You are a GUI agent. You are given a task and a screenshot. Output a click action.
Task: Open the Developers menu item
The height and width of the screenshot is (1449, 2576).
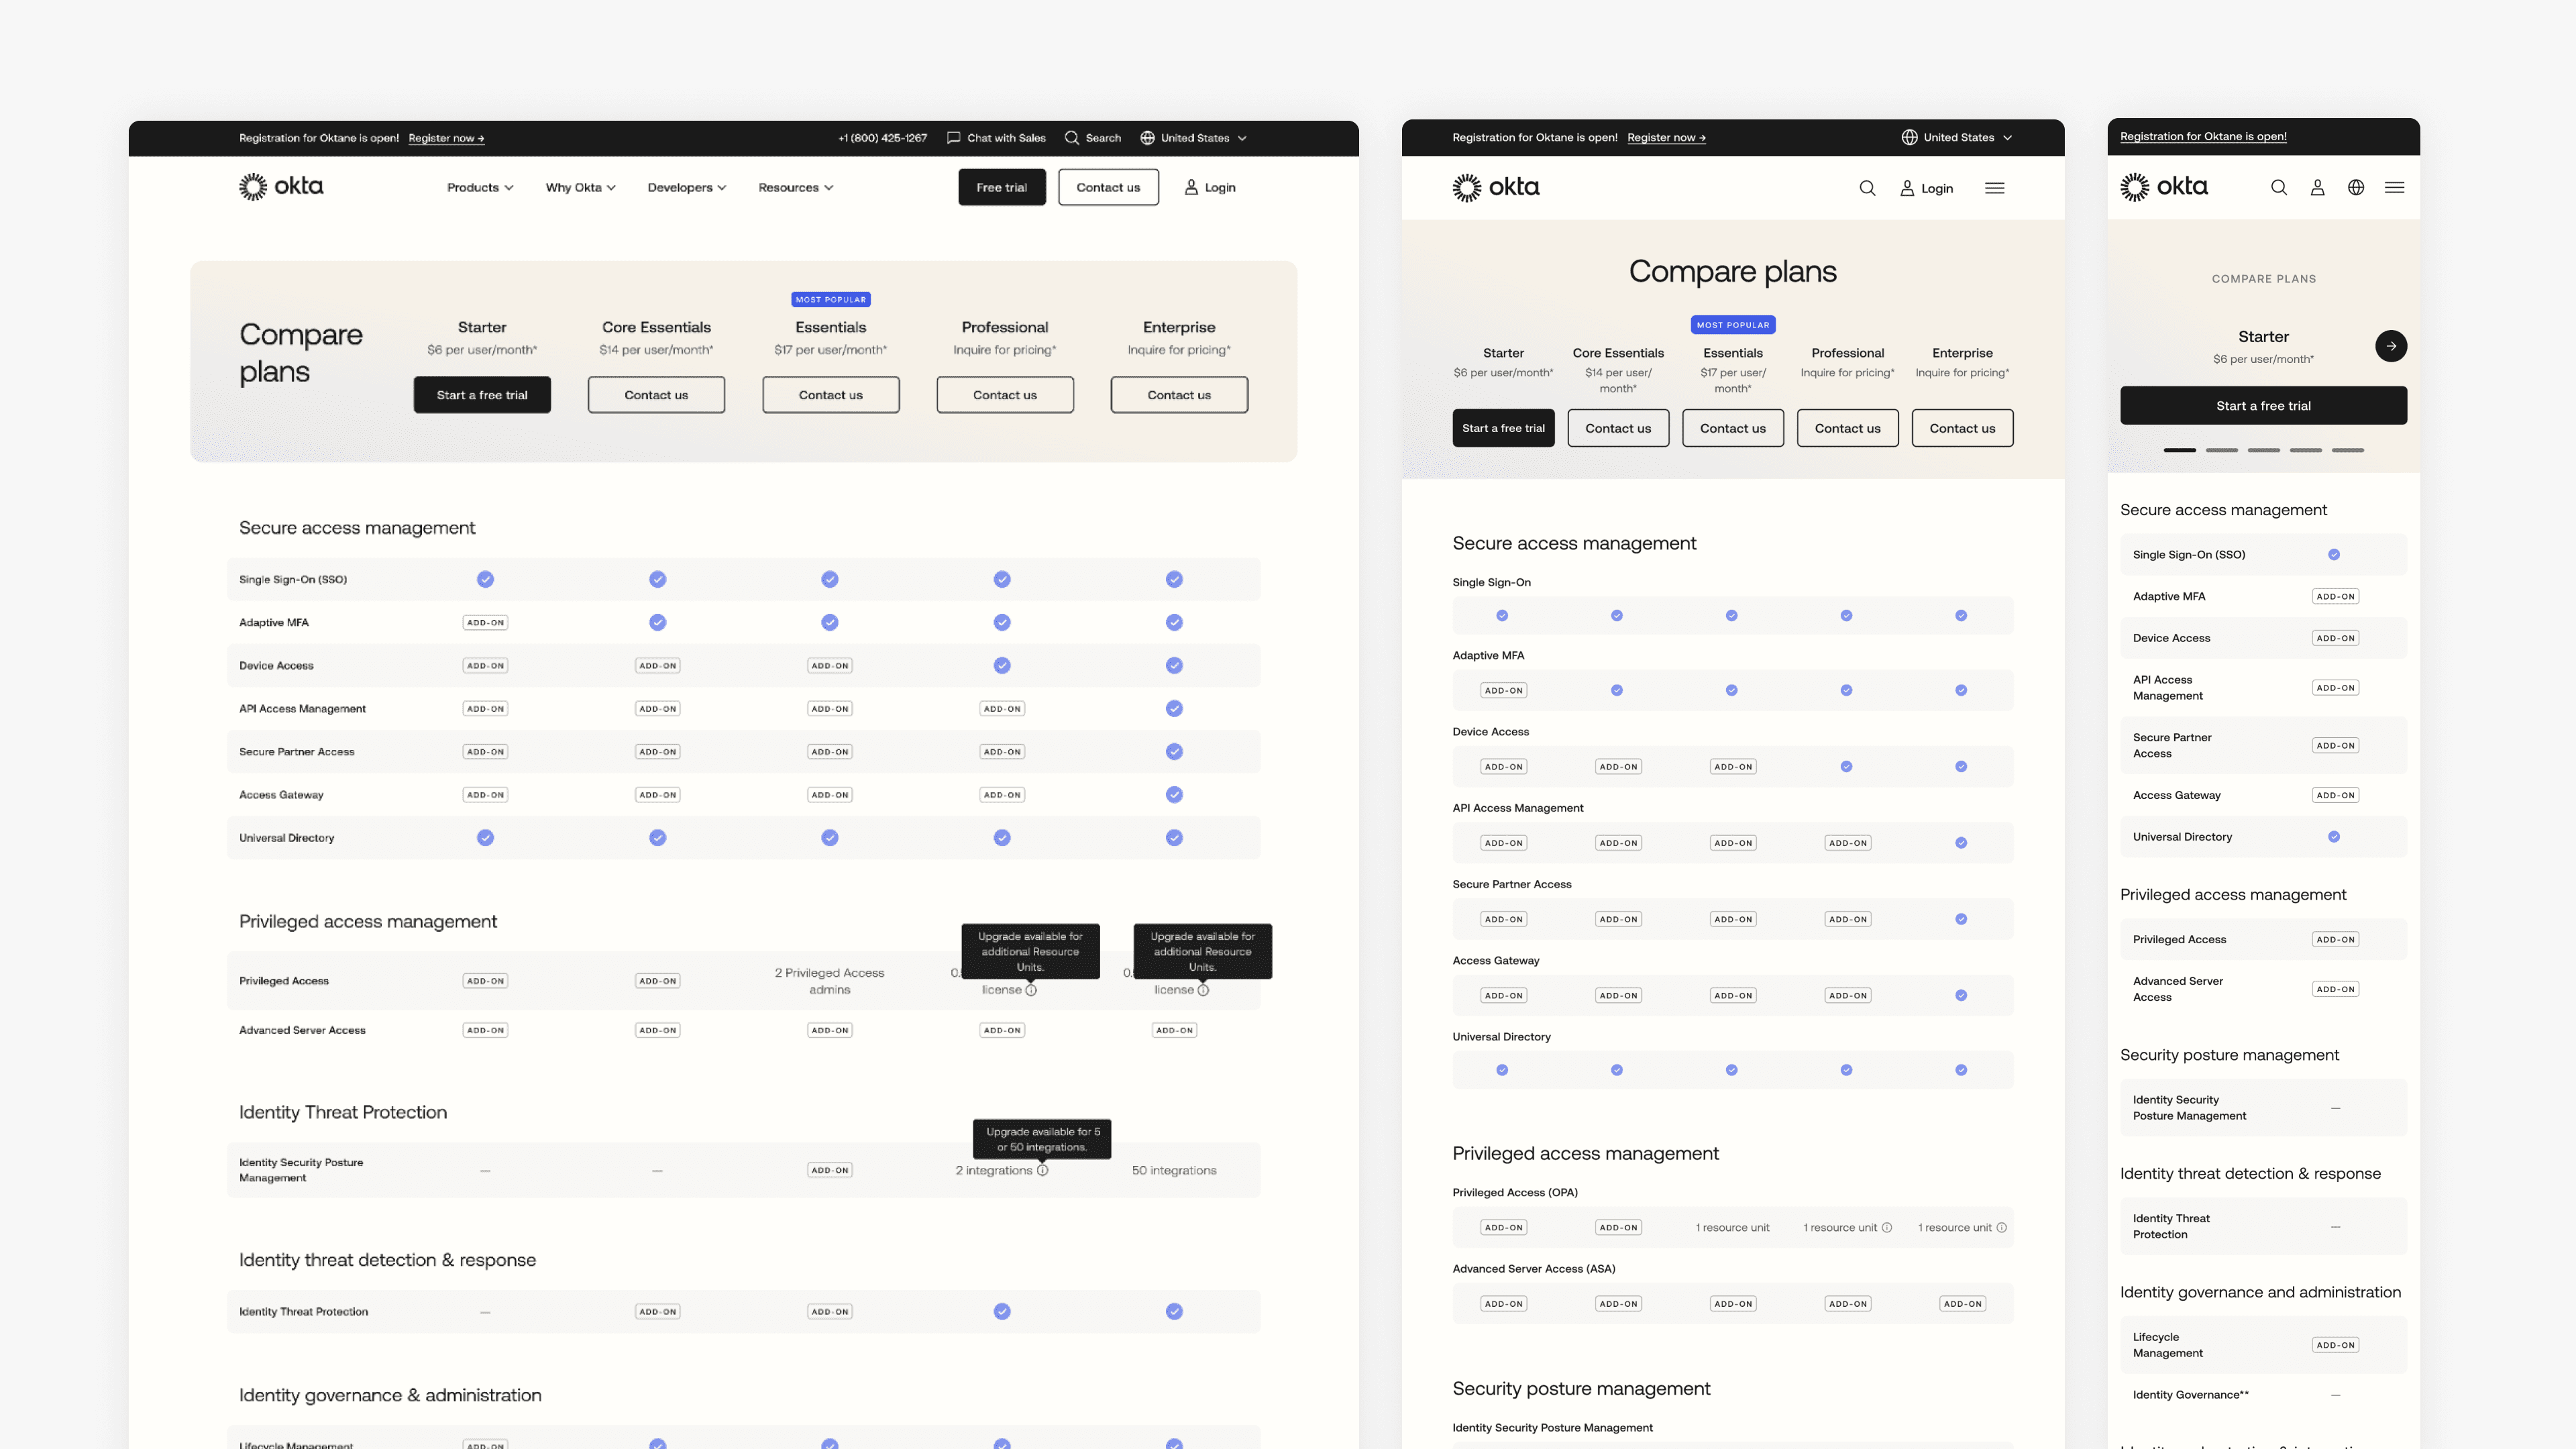click(686, 187)
